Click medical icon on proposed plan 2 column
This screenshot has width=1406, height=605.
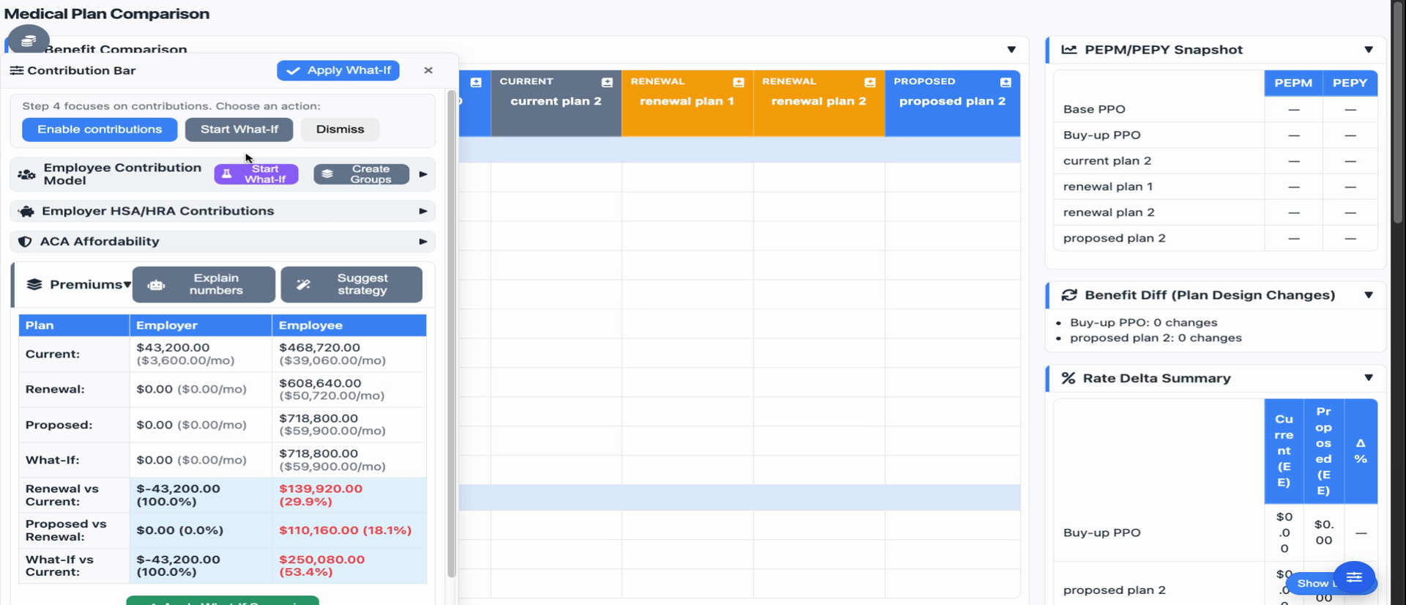point(1005,82)
